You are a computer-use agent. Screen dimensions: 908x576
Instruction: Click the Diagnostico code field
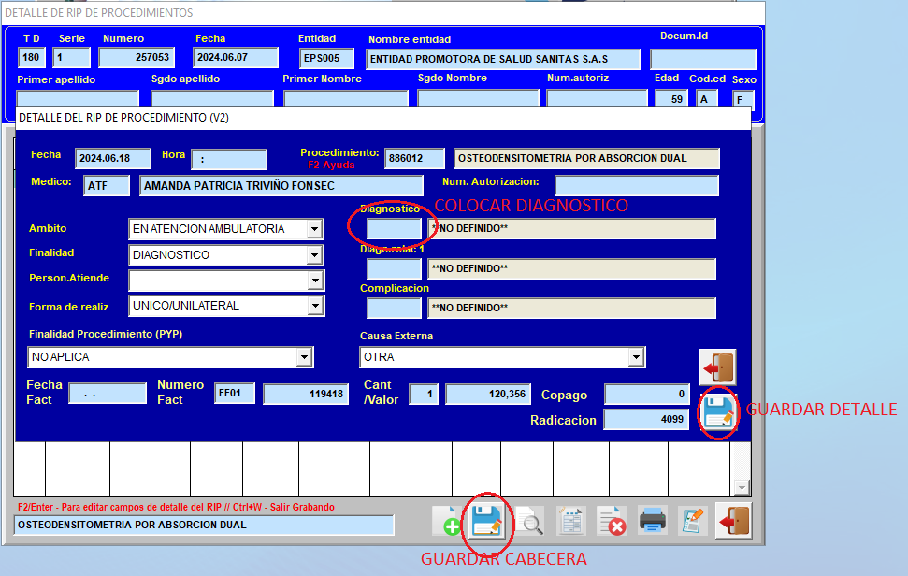(x=394, y=229)
